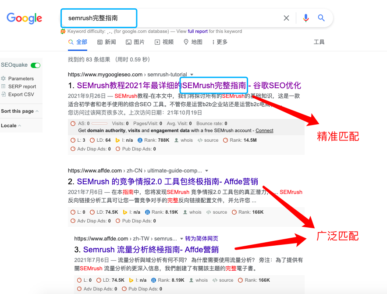Click whois in the second result bar

click(192, 212)
